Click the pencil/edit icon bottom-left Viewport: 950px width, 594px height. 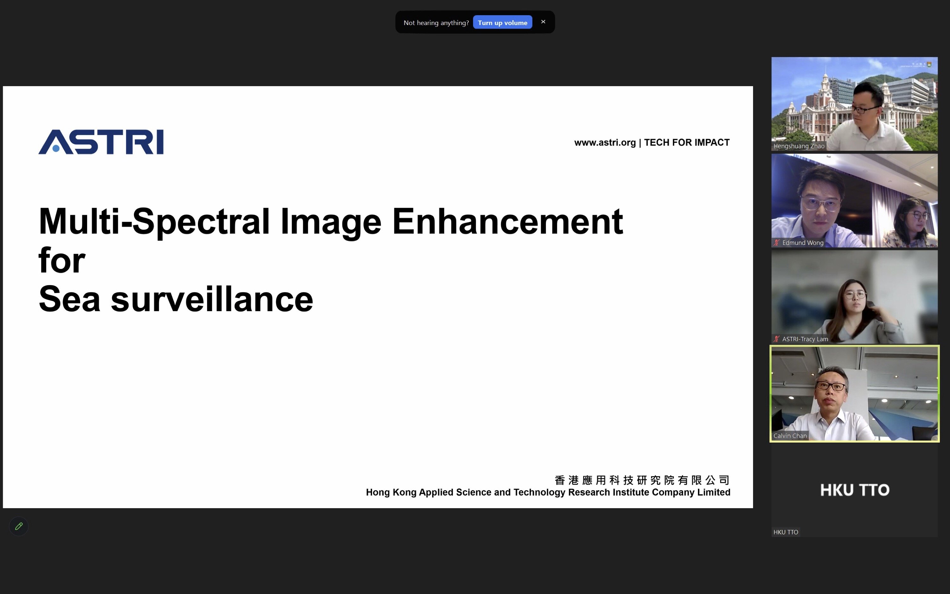pos(18,526)
